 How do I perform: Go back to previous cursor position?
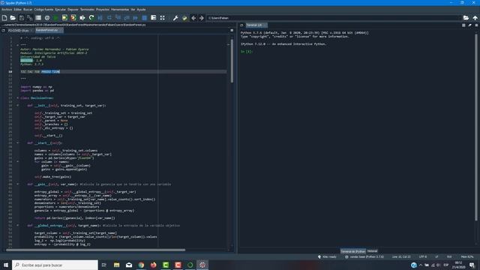[x=193, y=18]
